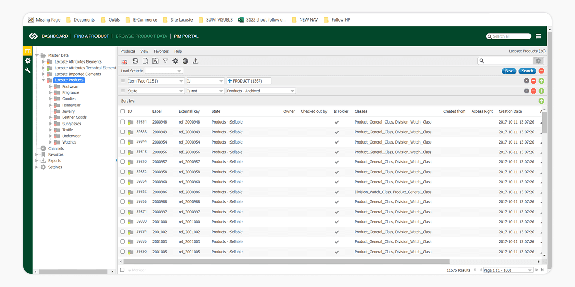Click the globe icon in the toolbar
575x287 pixels.
coord(185,61)
